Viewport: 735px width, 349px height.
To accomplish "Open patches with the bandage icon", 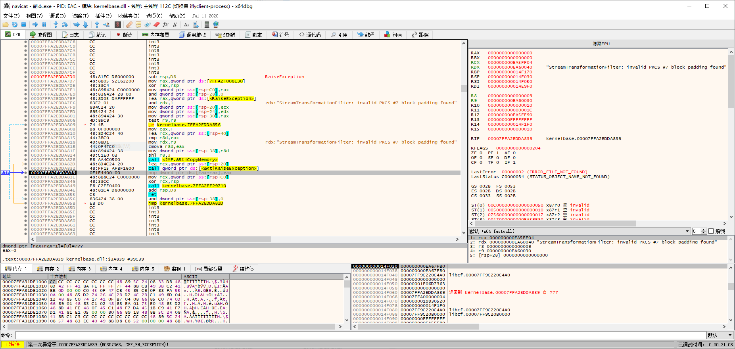I will tap(129, 25).
